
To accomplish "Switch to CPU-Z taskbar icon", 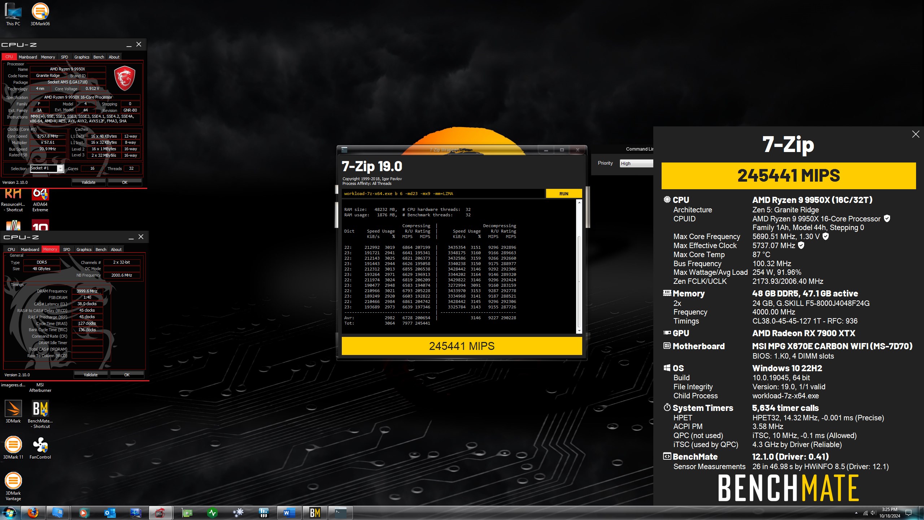I will tap(160, 513).
